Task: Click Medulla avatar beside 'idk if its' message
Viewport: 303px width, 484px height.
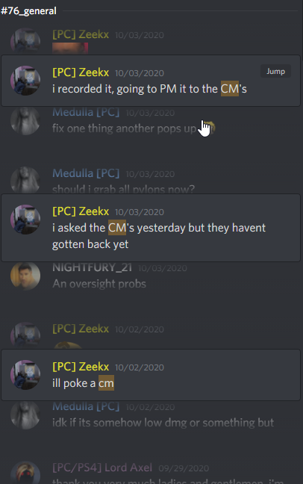Action: click(x=25, y=415)
